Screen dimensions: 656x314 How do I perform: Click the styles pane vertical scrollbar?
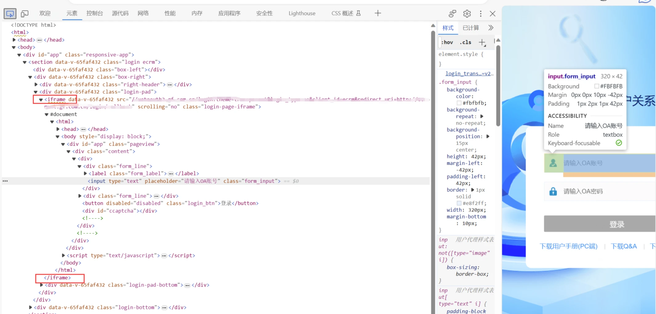tap(498, 86)
